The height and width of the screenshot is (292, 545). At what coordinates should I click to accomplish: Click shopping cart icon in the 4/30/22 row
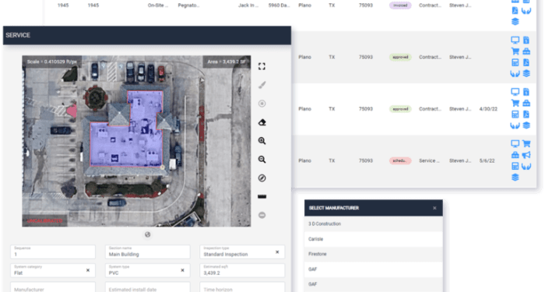pos(515,104)
